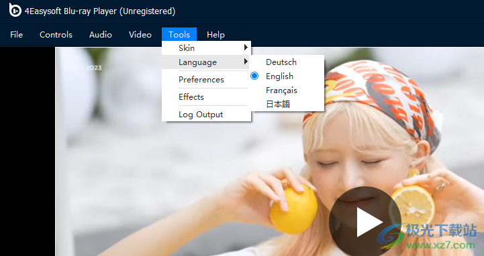484x256 pixels.
Task: Select the English language radio option
Action: coord(254,76)
